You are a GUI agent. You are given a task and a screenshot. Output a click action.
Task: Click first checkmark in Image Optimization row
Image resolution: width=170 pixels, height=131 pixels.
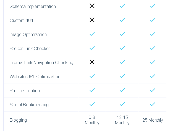click(92, 34)
